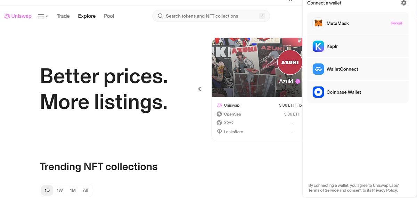Choose the Keplr wallet icon
The height and width of the screenshot is (198, 417).
pos(318,46)
